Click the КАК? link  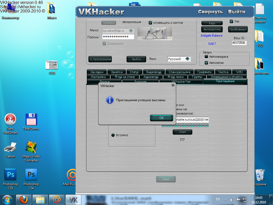click(x=212, y=44)
